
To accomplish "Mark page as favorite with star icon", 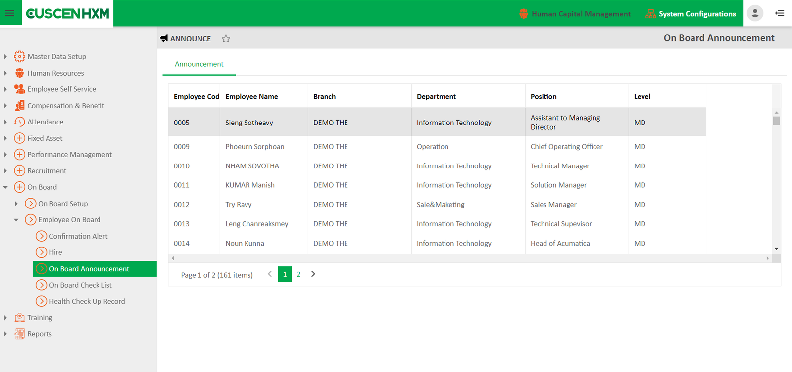I will 226,39.
